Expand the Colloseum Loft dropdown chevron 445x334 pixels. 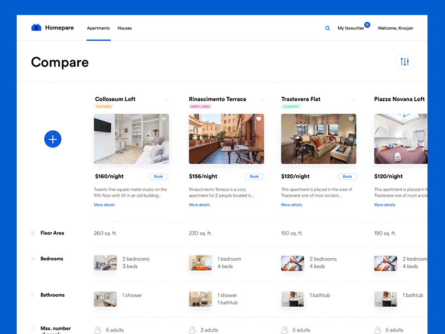click(166, 99)
